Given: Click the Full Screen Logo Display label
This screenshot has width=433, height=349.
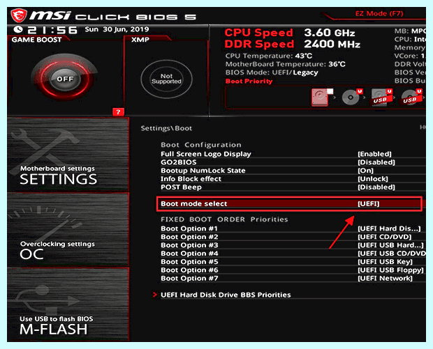Looking at the screenshot, I should [206, 154].
